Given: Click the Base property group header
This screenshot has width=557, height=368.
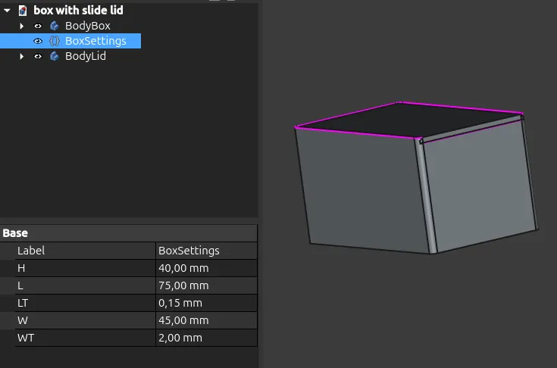Looking at the screenshot, I should (129, 233).
